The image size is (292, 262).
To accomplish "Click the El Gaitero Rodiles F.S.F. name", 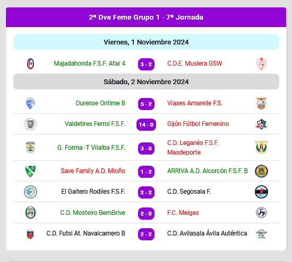I will tap(93, 192).
